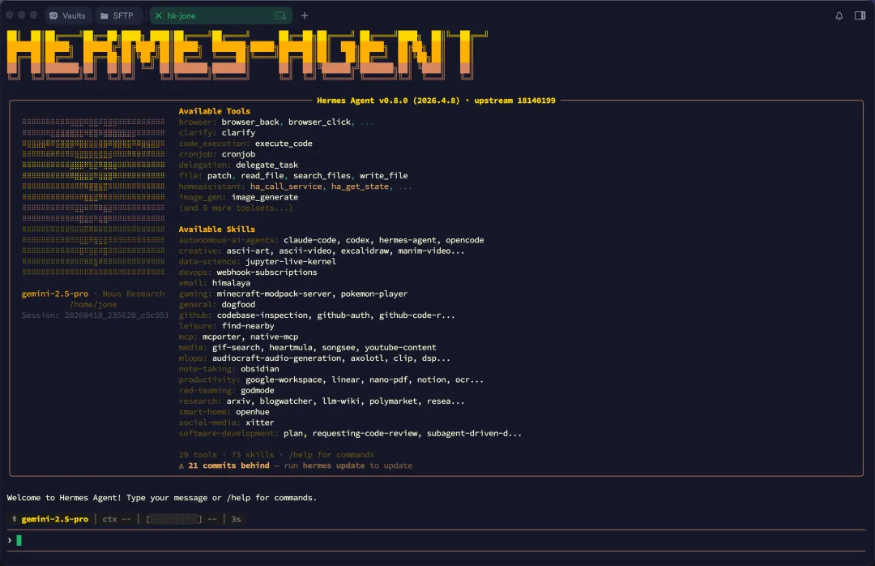Click the 'himalaya' email skill
875x566 pixels.
[231, 283]
